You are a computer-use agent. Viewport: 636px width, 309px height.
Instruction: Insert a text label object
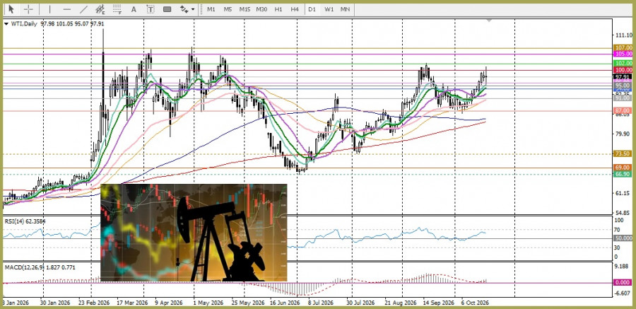[x=151, y=9]
